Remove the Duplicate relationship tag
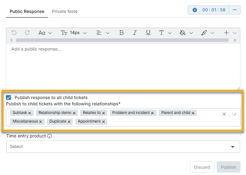Viewport: 246px width, 175px height. coord(69,122)
